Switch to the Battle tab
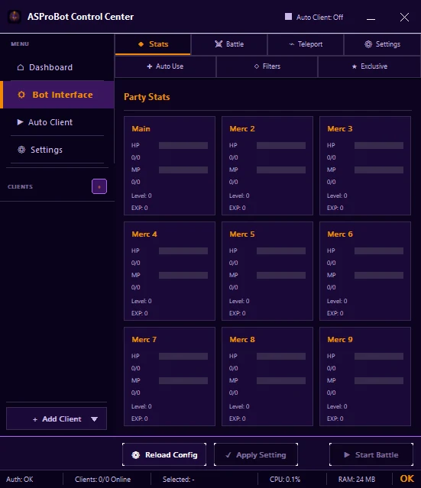The height and width of the screenshot is (488, 421). [x=229, y=44]
